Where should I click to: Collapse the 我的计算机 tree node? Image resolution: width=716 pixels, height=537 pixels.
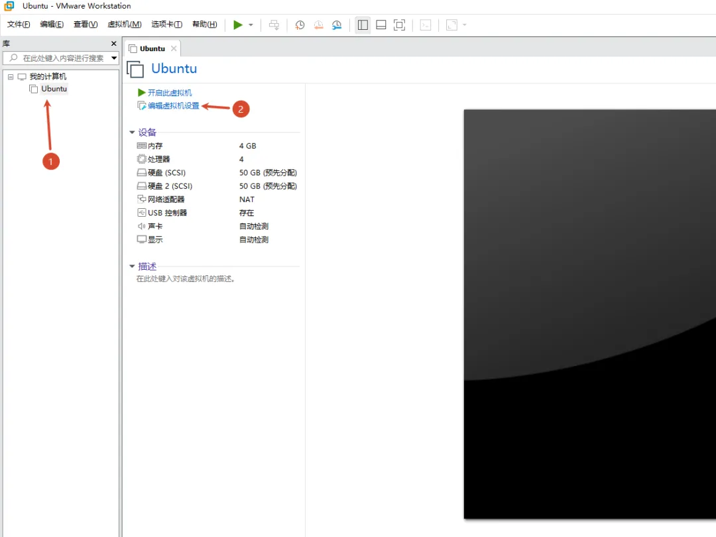tap(11, 77)
